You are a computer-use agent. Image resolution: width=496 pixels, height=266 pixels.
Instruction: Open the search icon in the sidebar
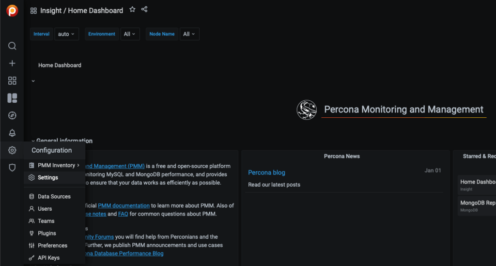point(12,46)
